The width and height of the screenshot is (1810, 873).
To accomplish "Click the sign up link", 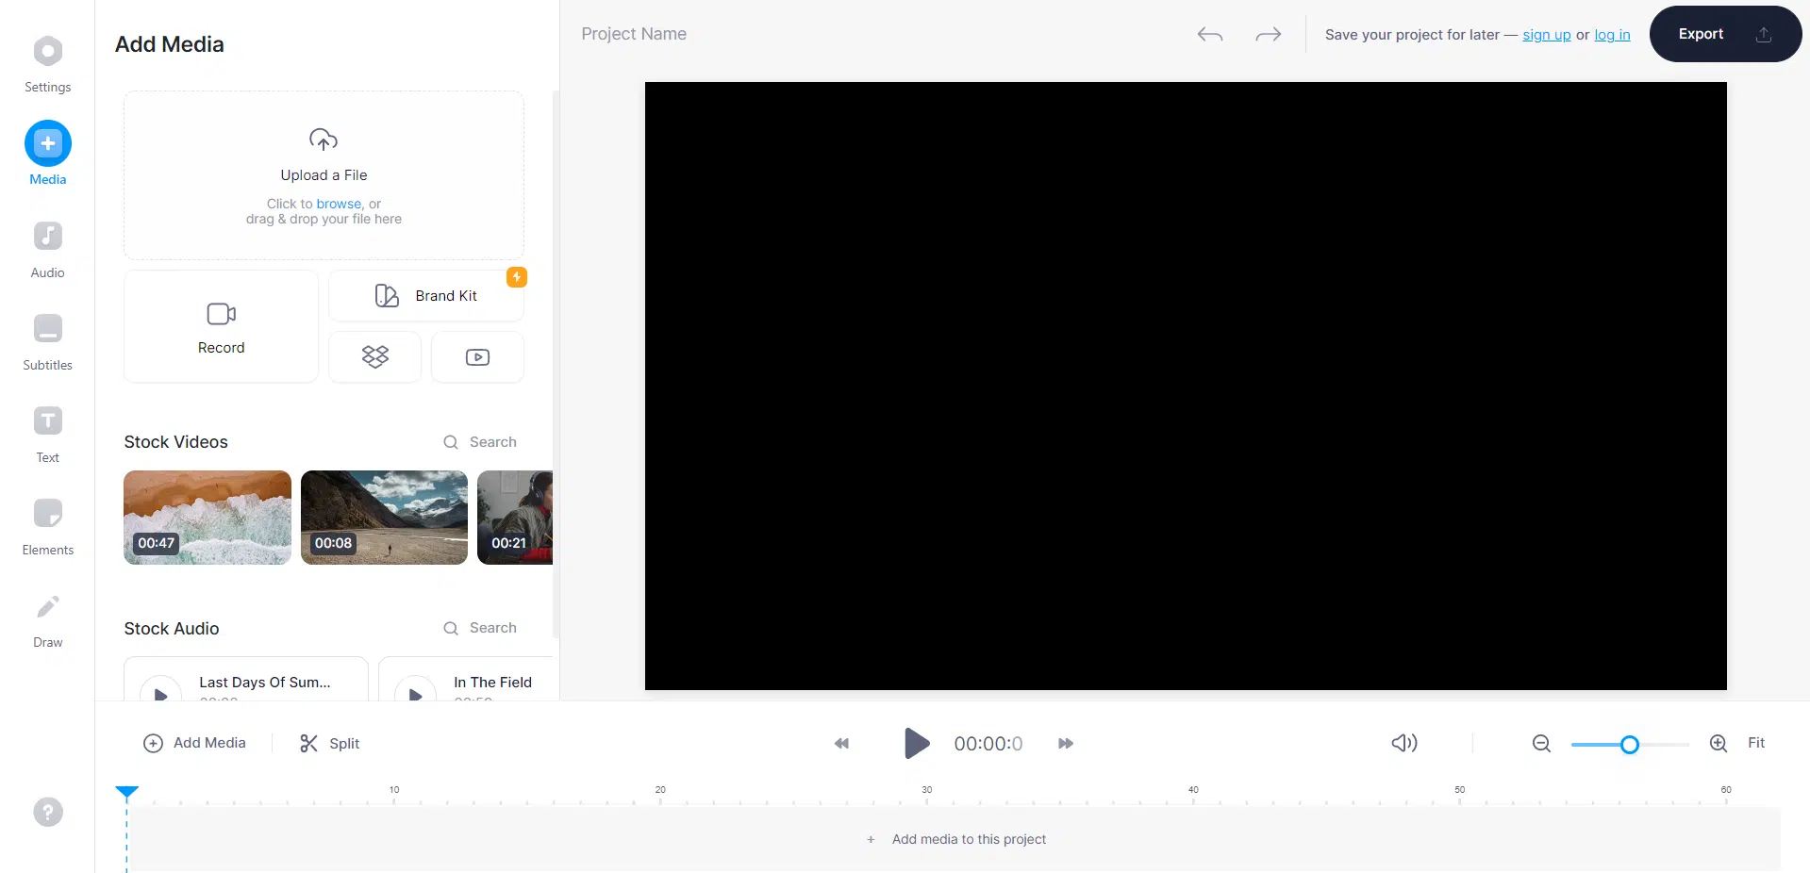I will [x=1546, y=35].
